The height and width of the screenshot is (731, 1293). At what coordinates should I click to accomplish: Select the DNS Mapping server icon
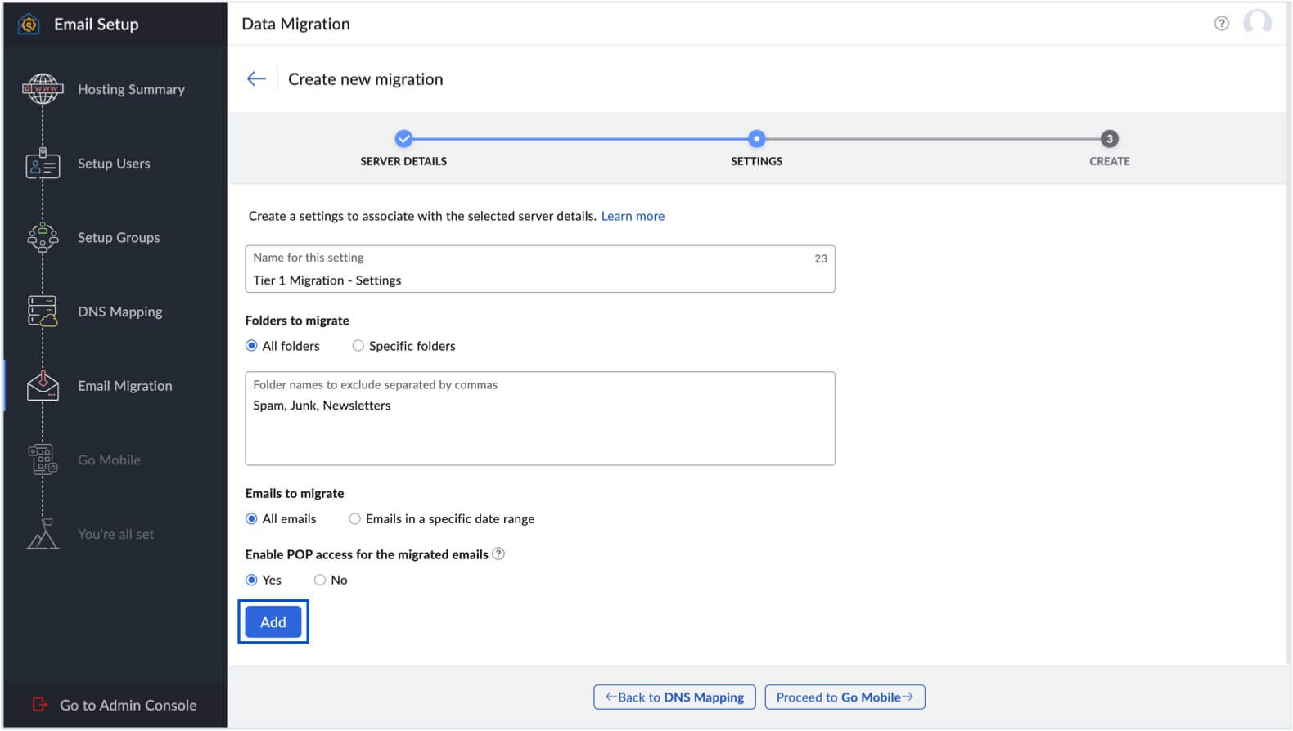click(43, 312)
